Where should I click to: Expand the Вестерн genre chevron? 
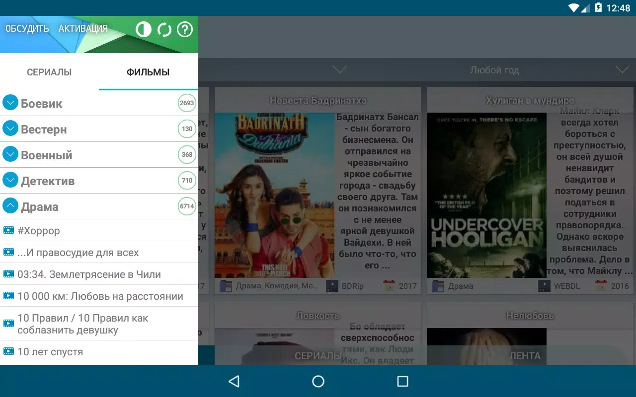(x=10, y=129)
